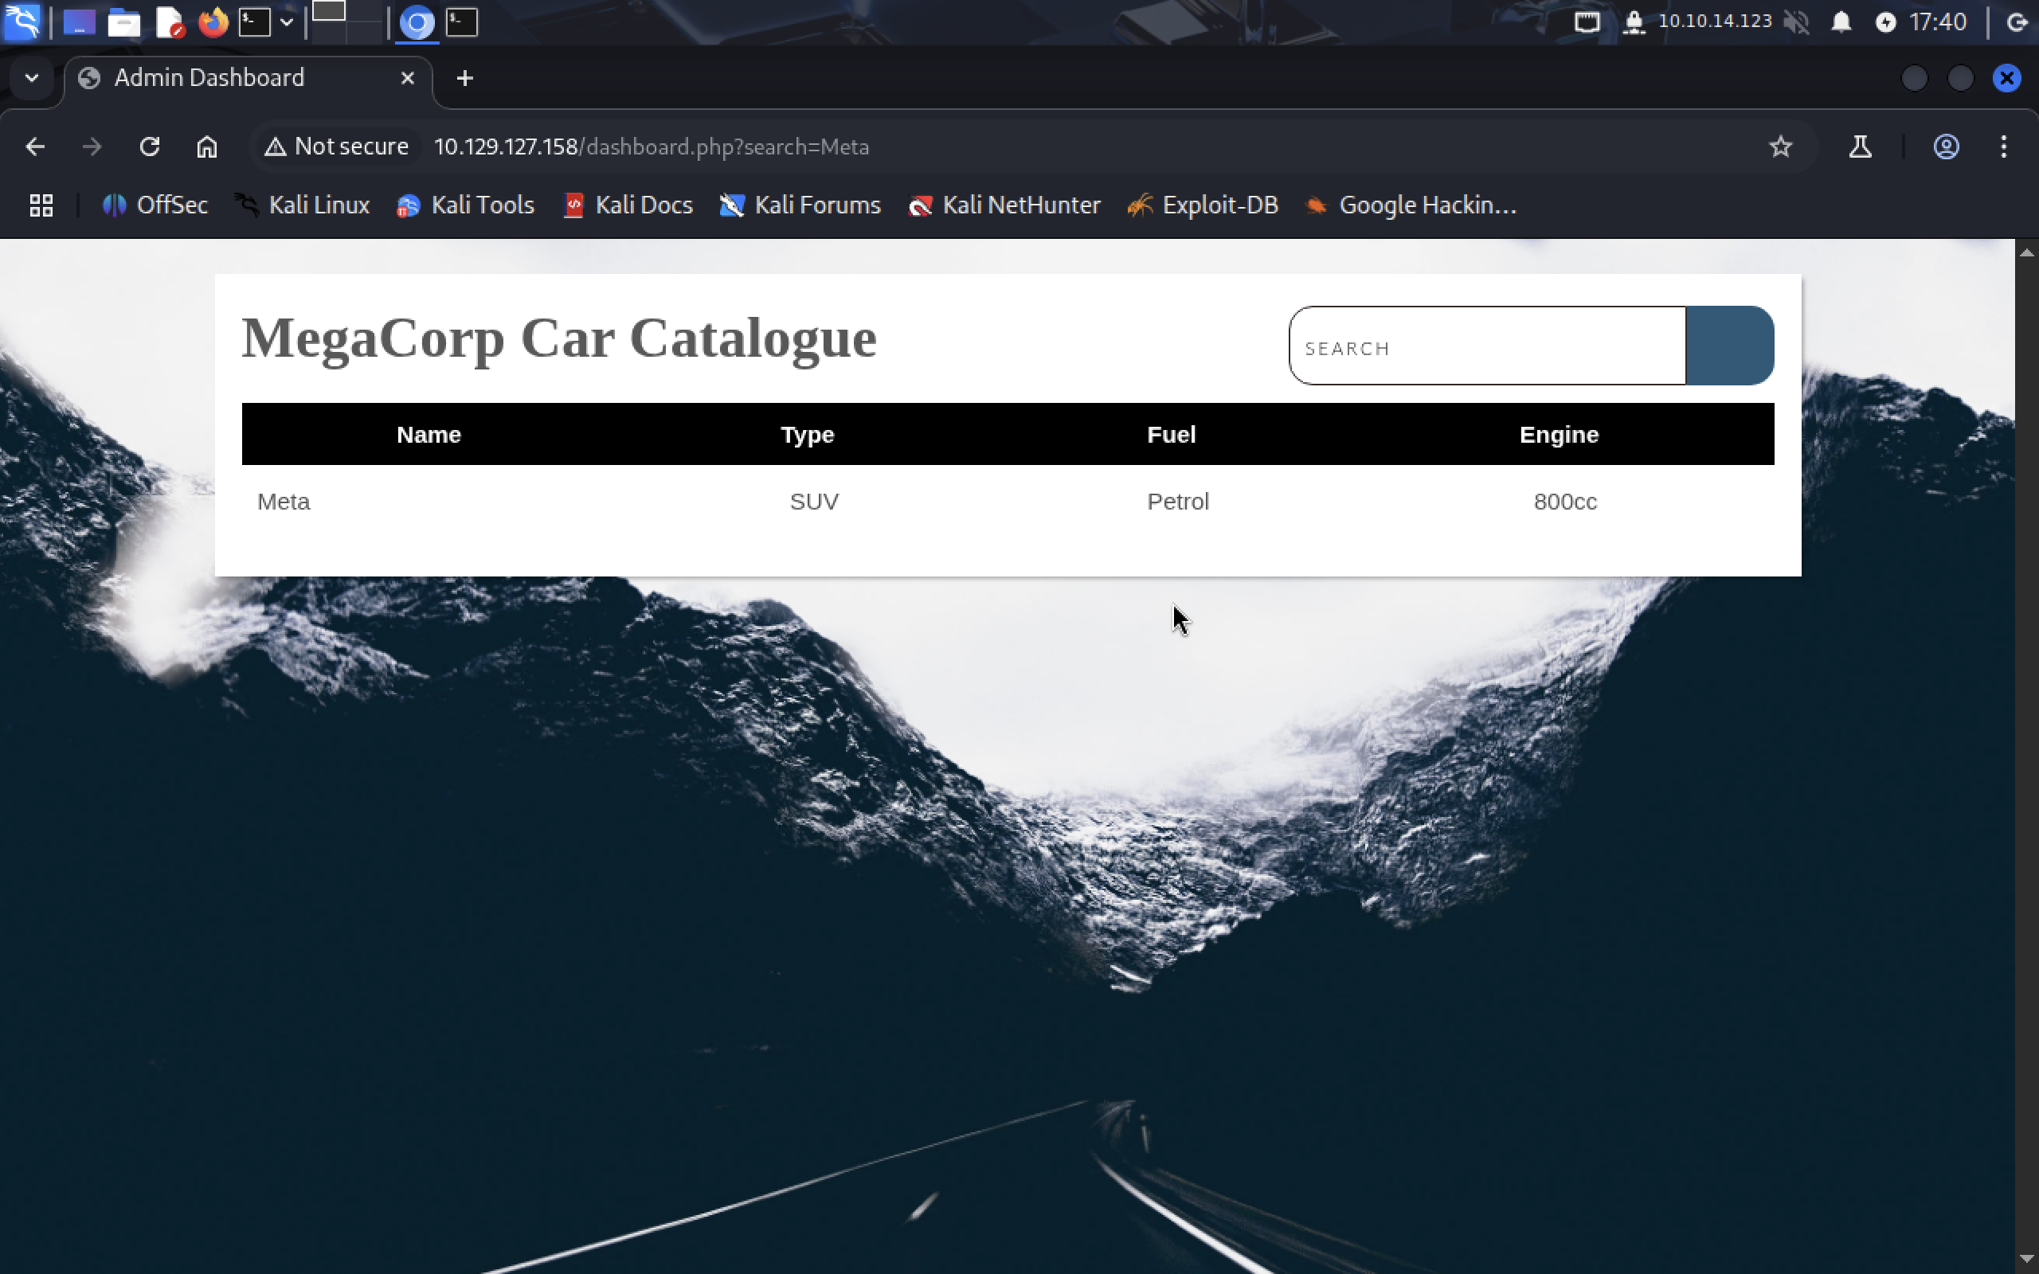Open the Kali NetHunter bookmark
Viewport: 2039px width, 1274px height.
click(1004, 205)
